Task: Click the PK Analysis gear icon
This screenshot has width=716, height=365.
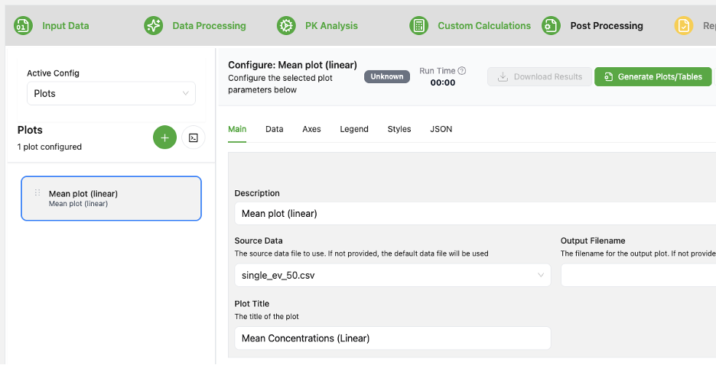Action: pyautogui.click(x=286, y=26)
